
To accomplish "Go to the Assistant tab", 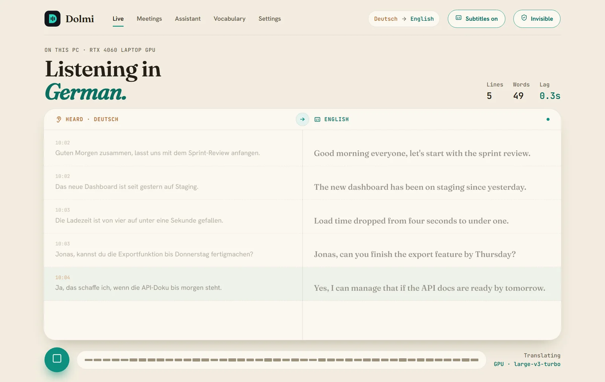I will tap(188, 18).
